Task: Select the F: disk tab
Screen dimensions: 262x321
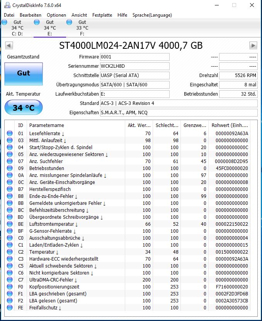Action: pos(82,28)
